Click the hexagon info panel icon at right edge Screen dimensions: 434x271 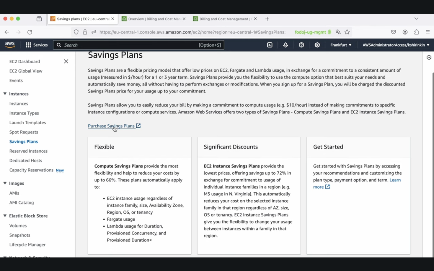pyautogui.click(x=429, y=57)
